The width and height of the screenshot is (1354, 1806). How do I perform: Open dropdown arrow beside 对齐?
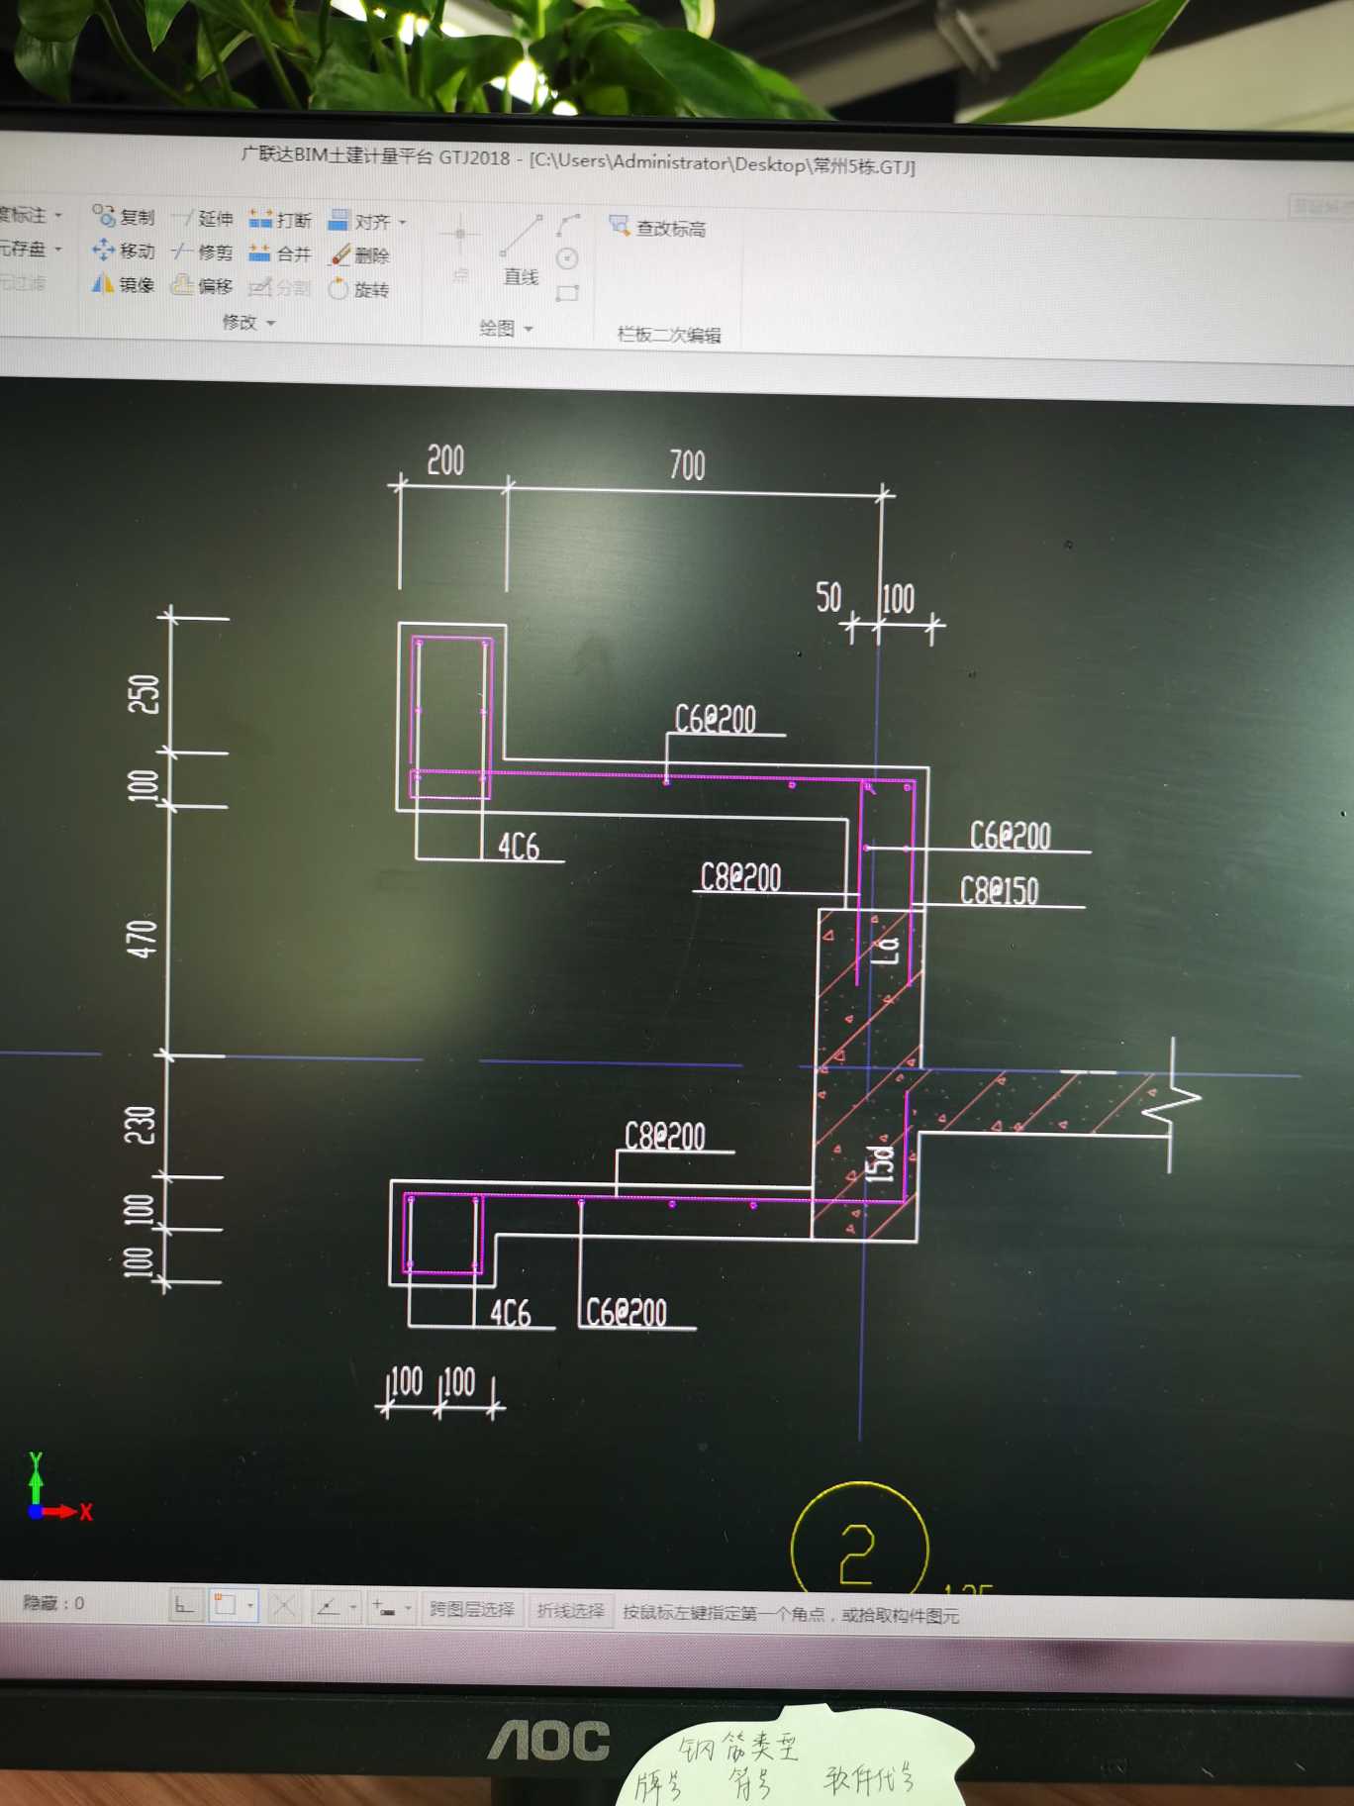pyautogui.click(x=403, y=223)
